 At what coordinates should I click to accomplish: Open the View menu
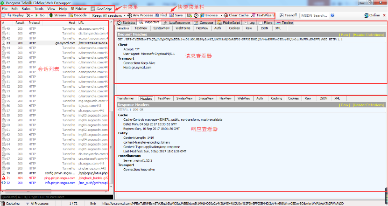coord(51,9)
